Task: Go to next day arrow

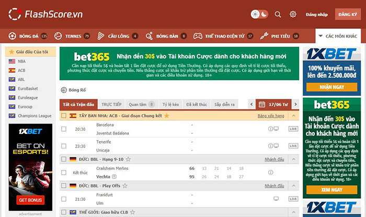Action: 295,104
